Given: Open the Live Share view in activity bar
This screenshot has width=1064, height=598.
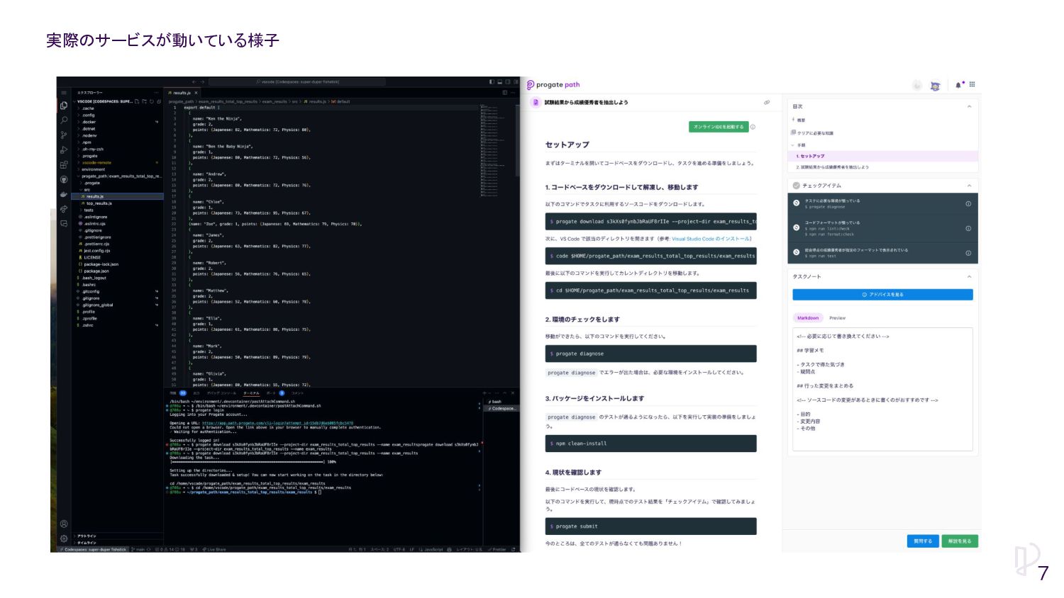Looking at the screenshot, I should tap(64, 208).
